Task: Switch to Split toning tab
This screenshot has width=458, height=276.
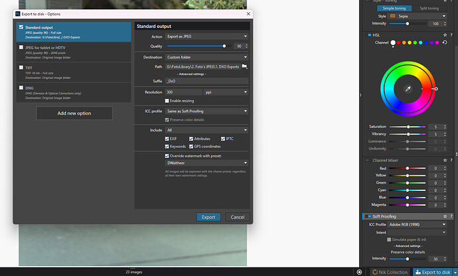Action: [x=429, y=8]
